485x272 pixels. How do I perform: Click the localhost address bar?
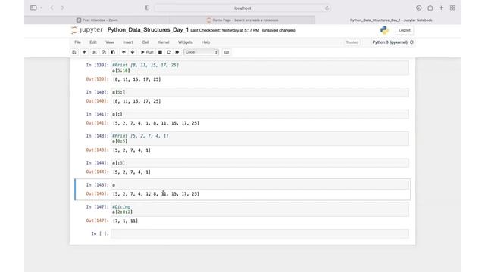point(242,8)
